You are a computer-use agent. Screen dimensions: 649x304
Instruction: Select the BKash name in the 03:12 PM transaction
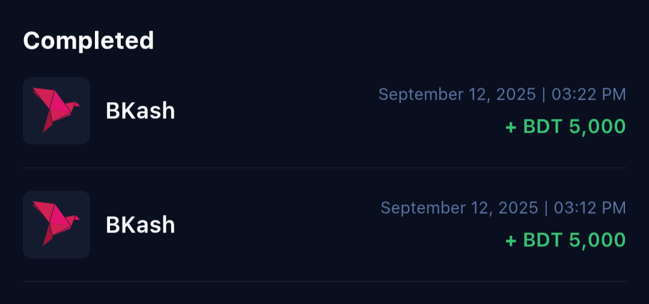click(x=140, y=225)
